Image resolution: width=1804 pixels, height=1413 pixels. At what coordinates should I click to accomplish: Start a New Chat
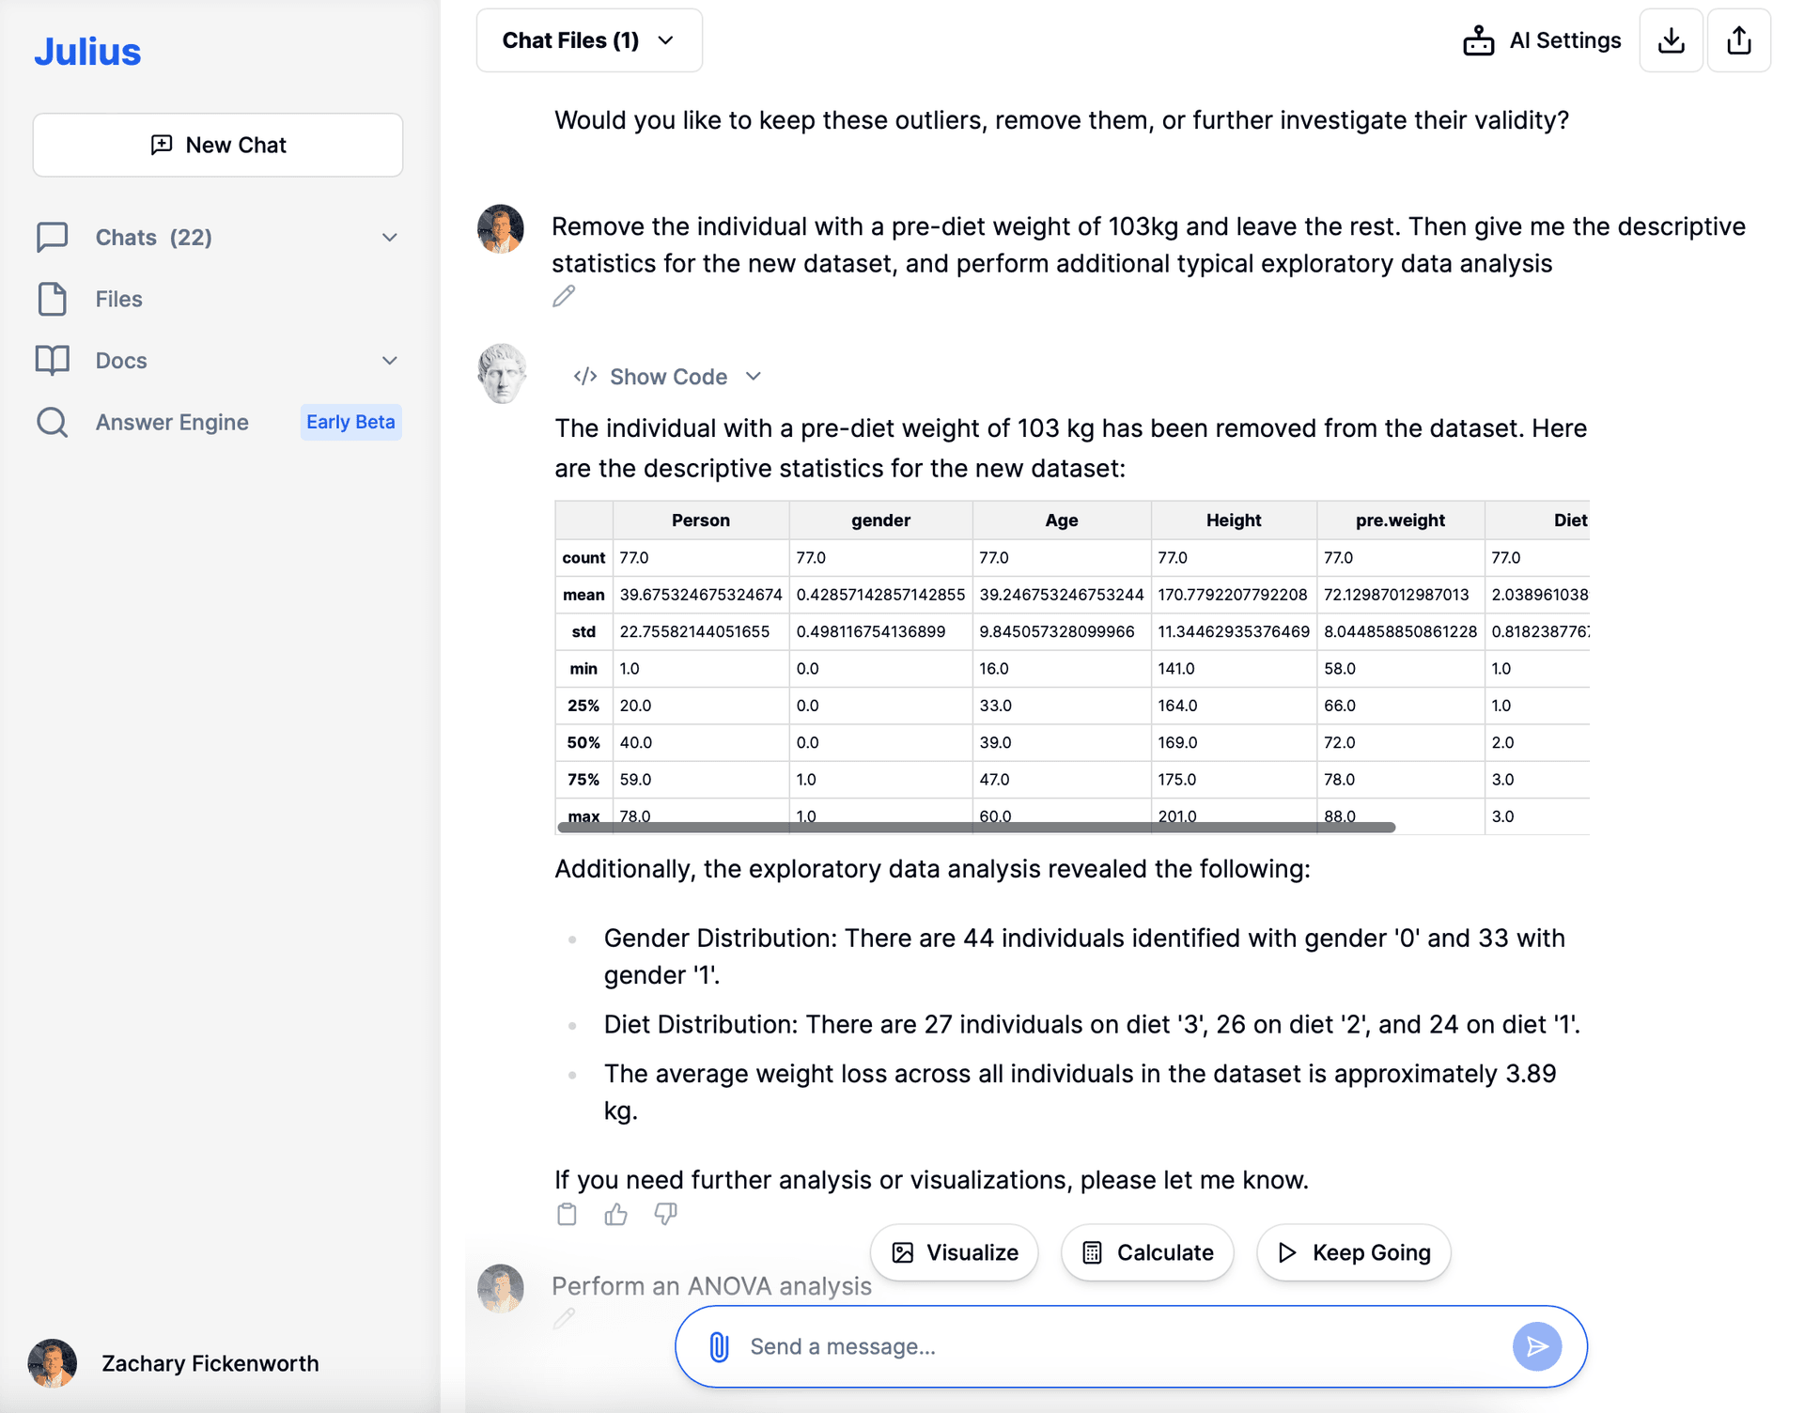pyautogui.click(x=218, y=145)
